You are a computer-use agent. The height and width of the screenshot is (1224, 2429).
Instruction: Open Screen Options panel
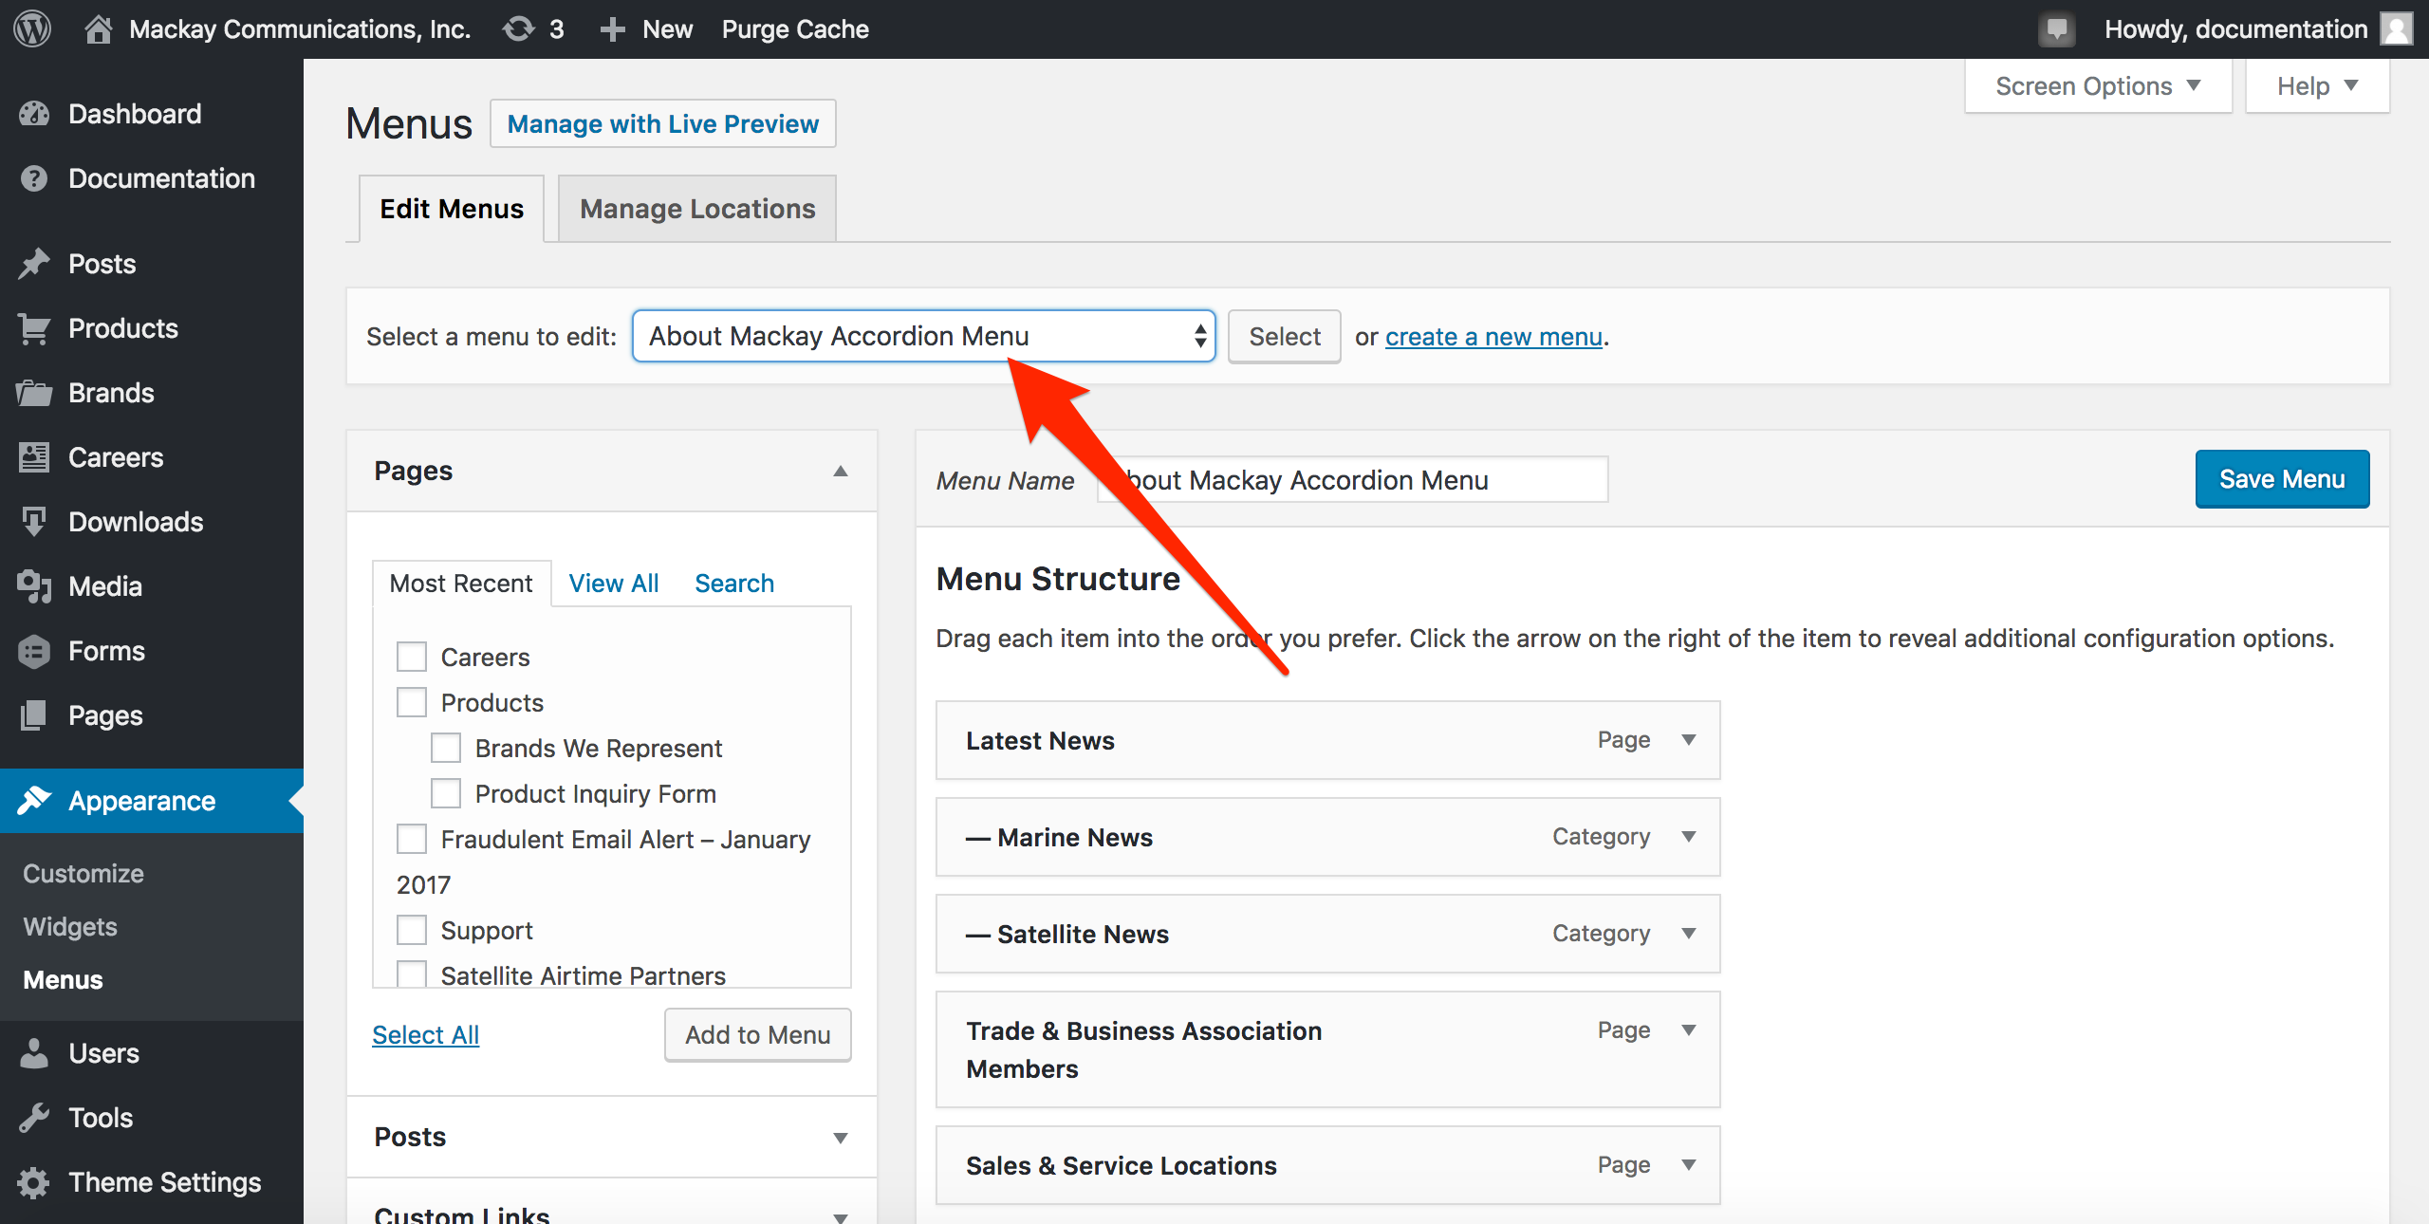pyautogui.click(x=2098, y=86)
